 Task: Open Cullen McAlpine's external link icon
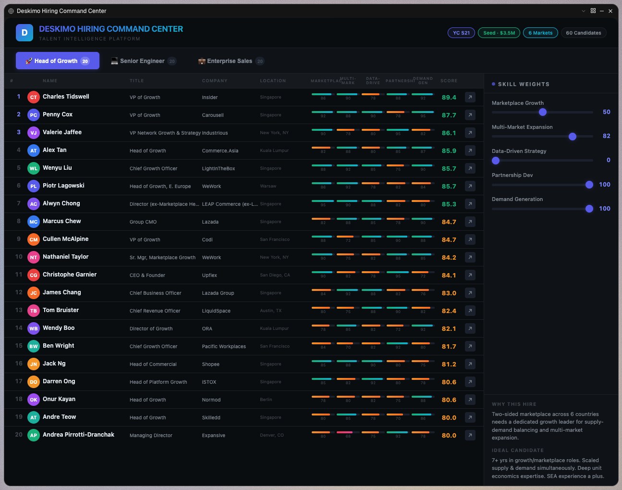[470, 239]
